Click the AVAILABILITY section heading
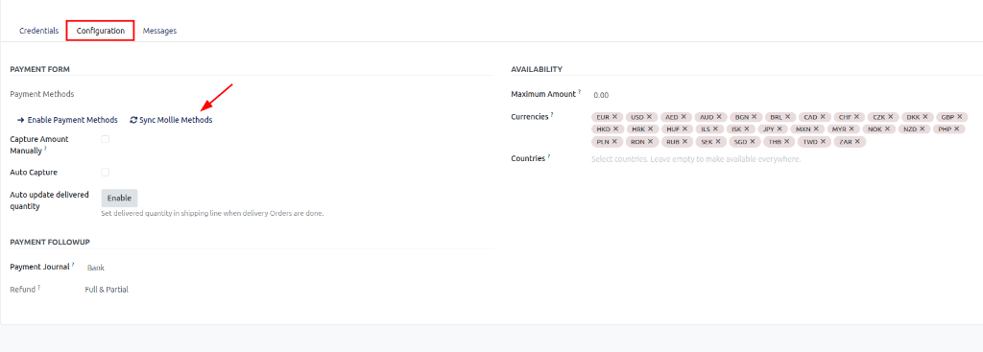The width and height of the screenshot is (983, 352). click(537, 69)
